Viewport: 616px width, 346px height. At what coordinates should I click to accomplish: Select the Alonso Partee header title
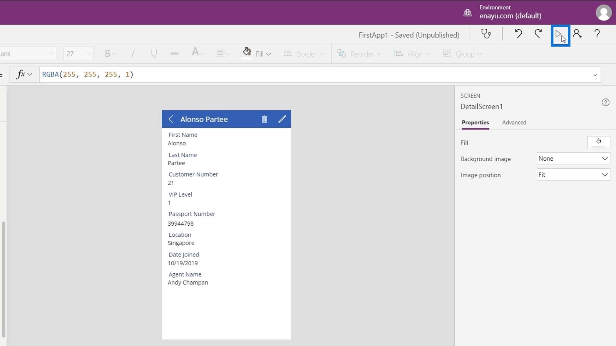click(204, 119)
